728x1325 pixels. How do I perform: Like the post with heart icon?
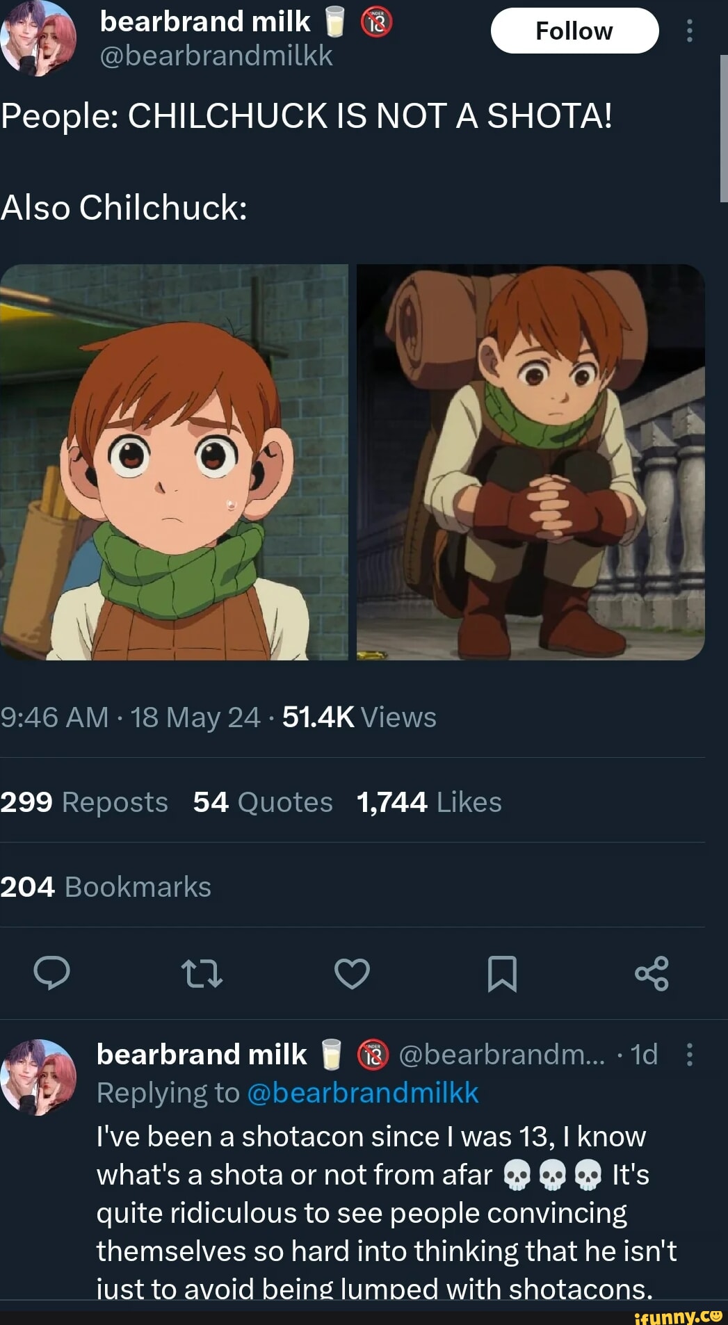click(x=352, y=973)
